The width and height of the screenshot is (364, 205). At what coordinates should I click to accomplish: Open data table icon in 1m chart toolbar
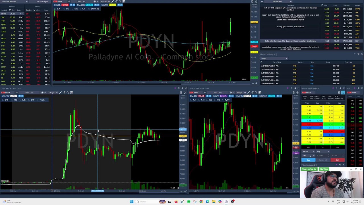pyautogui.click(x=260, y=93)
